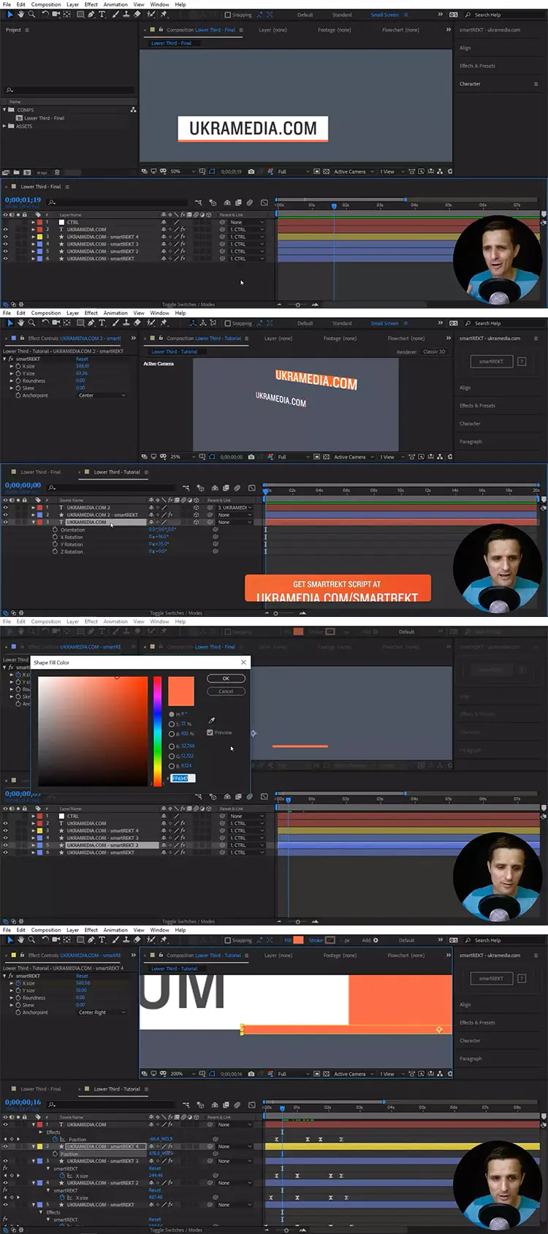Pick the eyedropper in Shape Fill Color dialog
The height and width of the screenshot is (1234, 548).
pyautogui.click(x=212, y=720)
